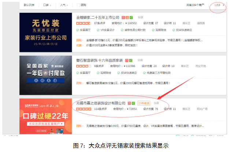
Task: Click red 团 badge on 无锡市嘉之信 listing
Action: (129, 103)
